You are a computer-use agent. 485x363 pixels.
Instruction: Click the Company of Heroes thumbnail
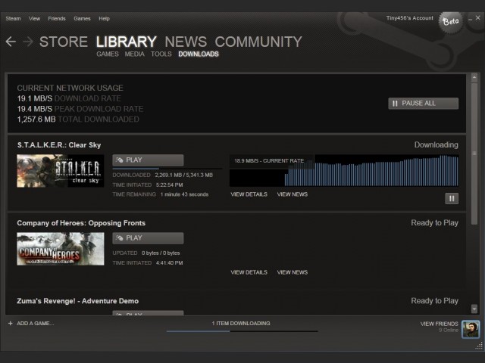(61, 249)
